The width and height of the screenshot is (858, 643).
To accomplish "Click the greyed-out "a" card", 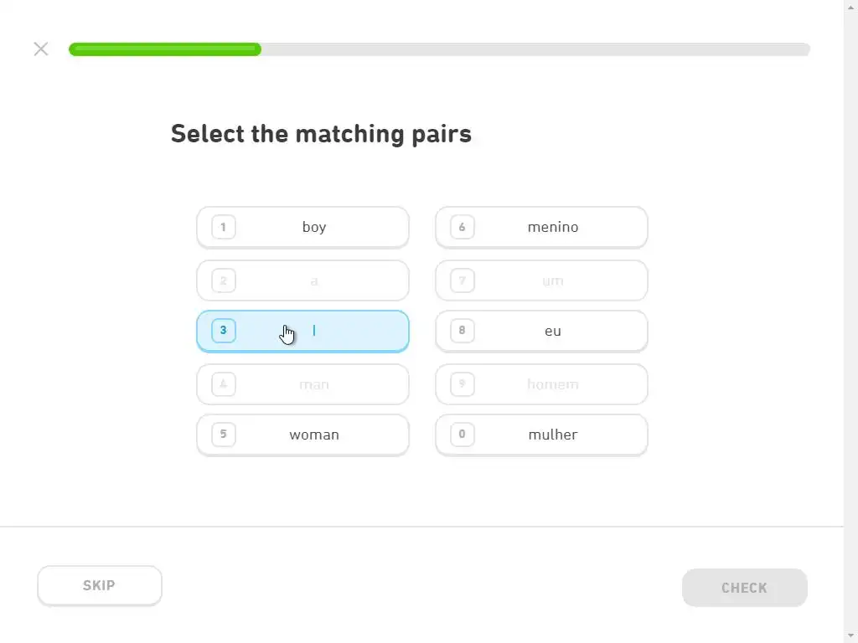I will (x=302, y=280).
